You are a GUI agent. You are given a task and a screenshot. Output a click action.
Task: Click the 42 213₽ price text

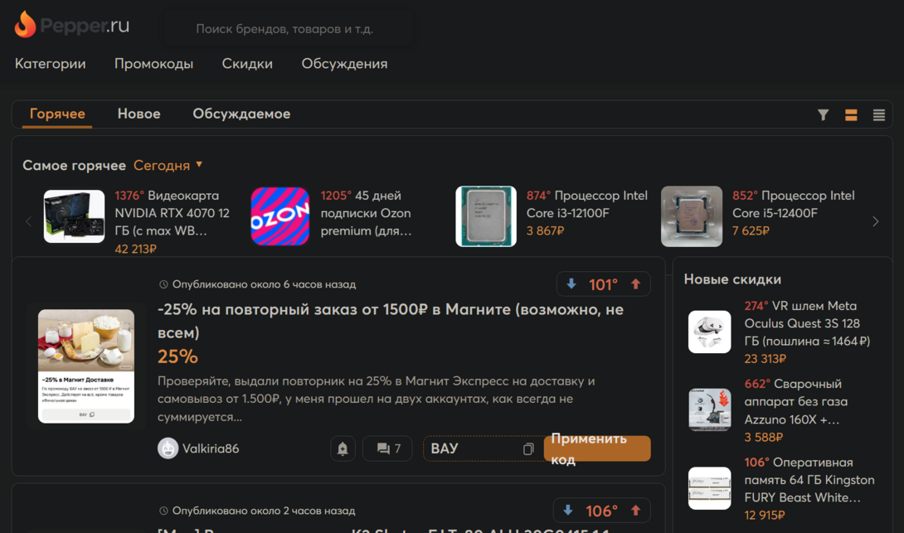coord(135,249)
